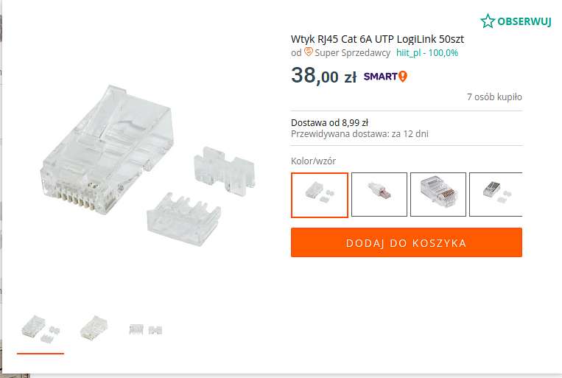Click the Super Sprzedawcy badge icon

point(308,52)
